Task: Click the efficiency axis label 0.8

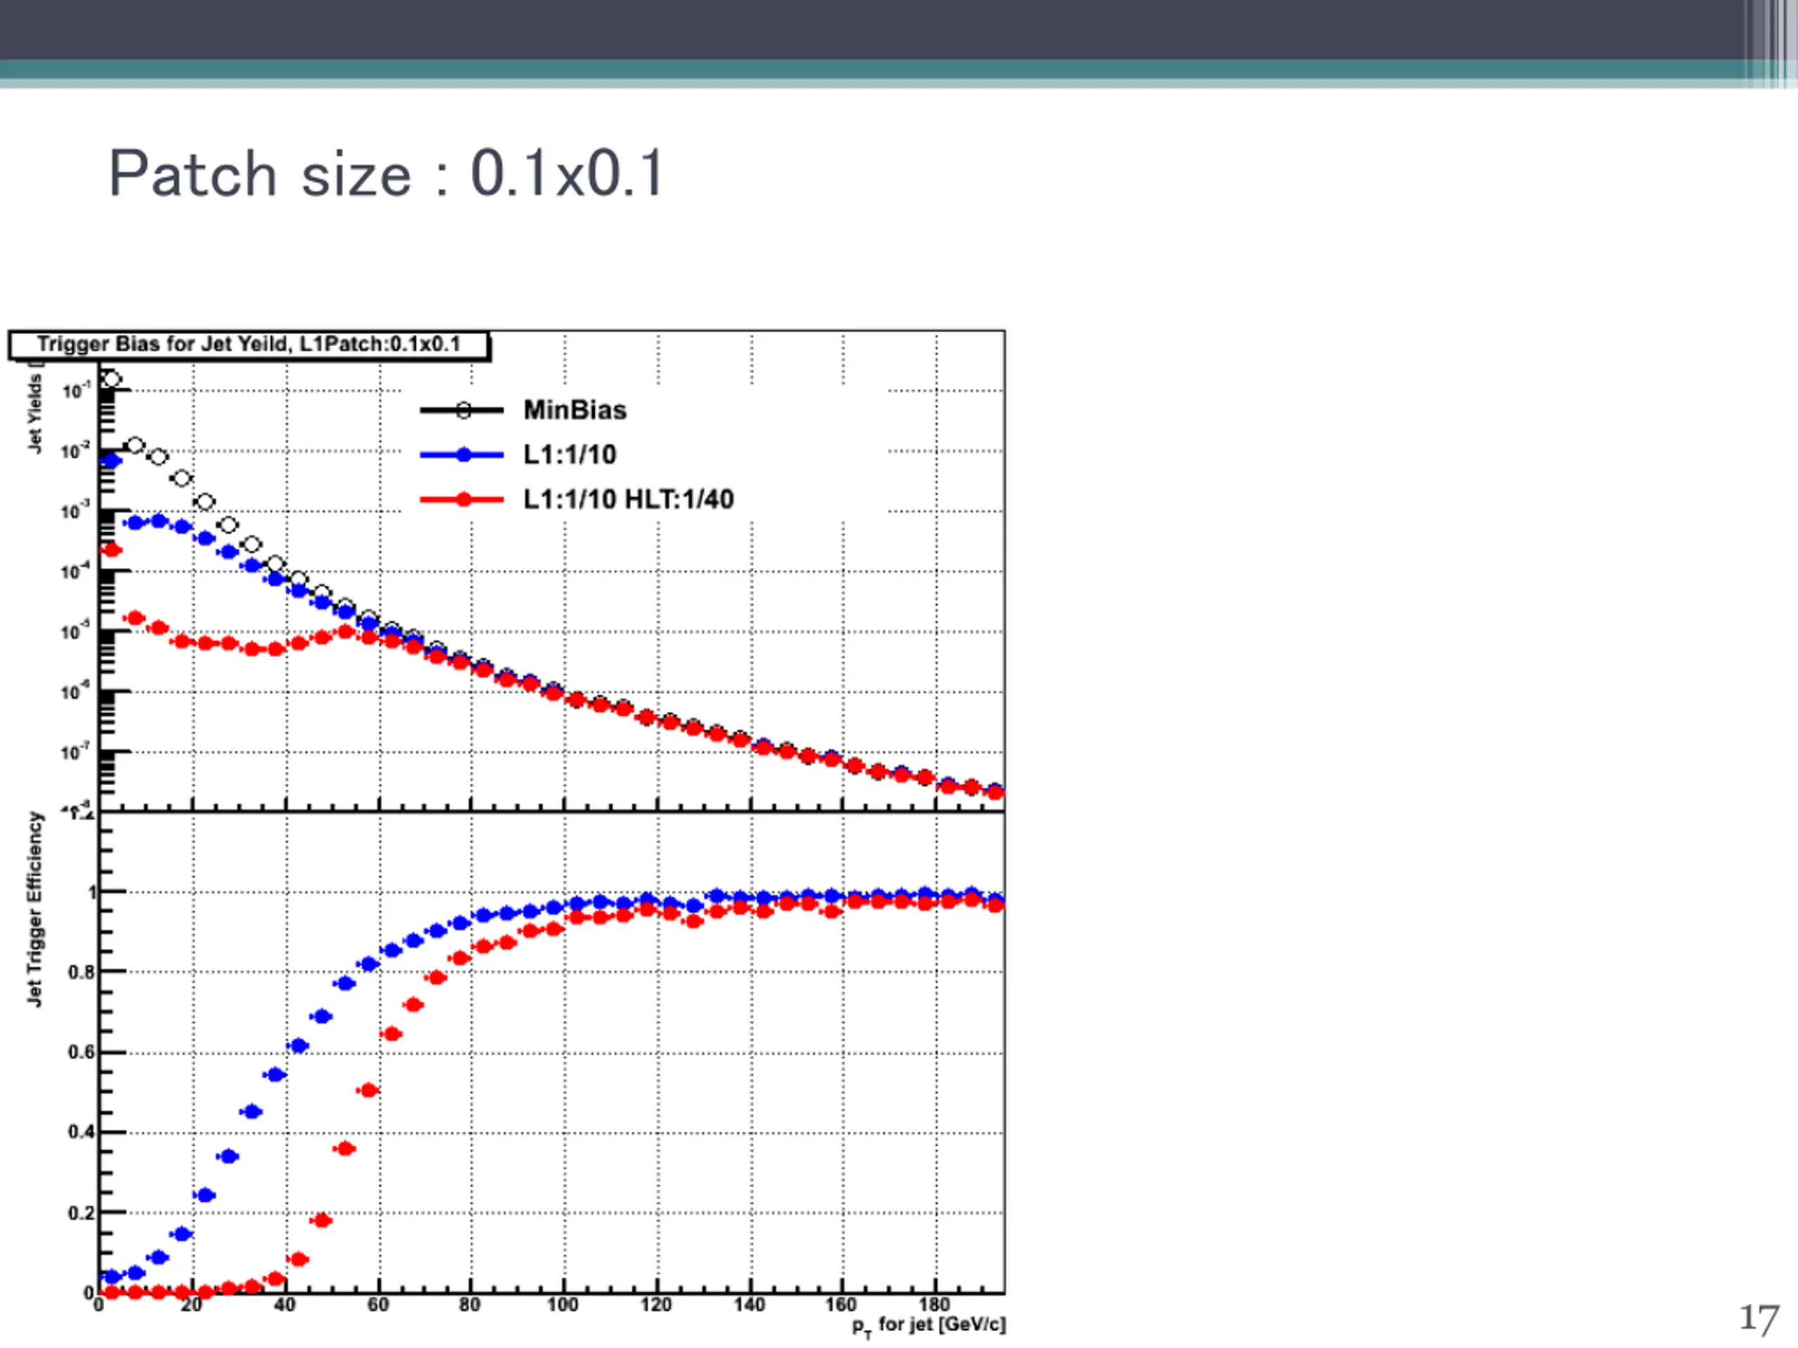Action: click(x=81, y=972)
